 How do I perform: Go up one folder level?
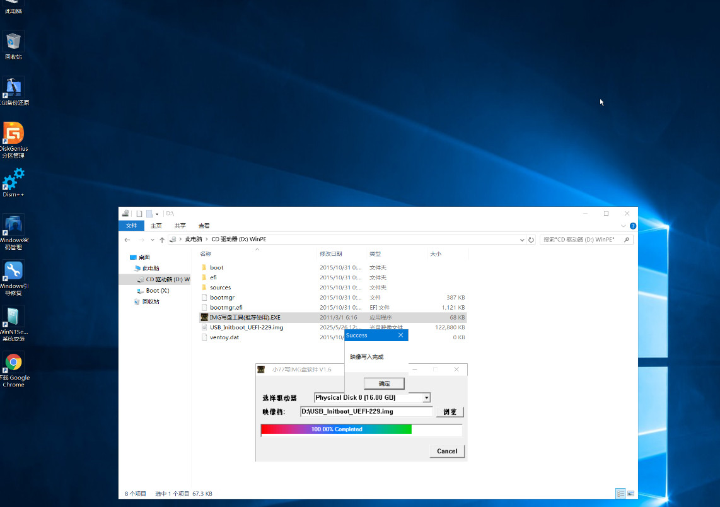click(x=162, y=240)
